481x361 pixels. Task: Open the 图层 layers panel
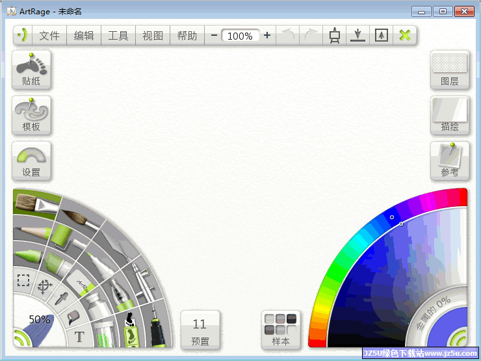450,70
